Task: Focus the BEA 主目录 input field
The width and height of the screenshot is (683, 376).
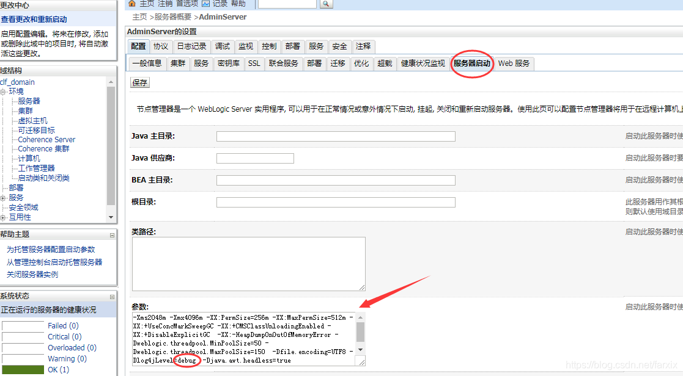Action: click(336, 181)
